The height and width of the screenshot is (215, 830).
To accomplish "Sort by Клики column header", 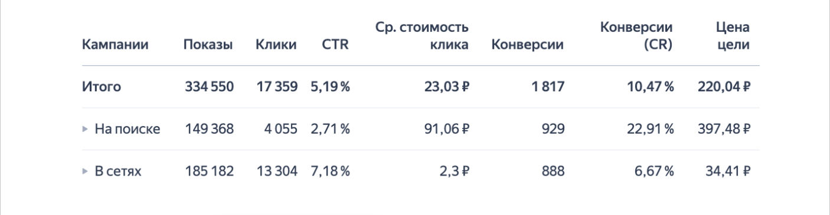I will coord(275,45).
